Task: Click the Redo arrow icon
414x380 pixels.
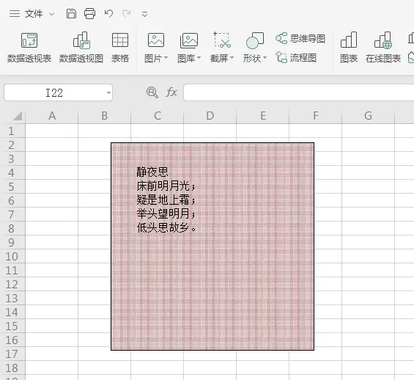Action: pos(127,13)
